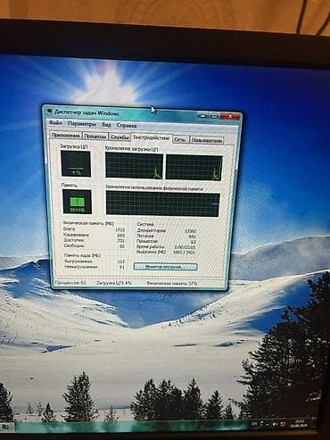330x440 pixels.
Task: Open the Файл menu
Action: [x=55, y=123]
